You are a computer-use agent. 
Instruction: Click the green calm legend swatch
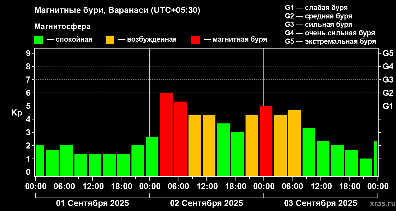(x=39, y=40)
